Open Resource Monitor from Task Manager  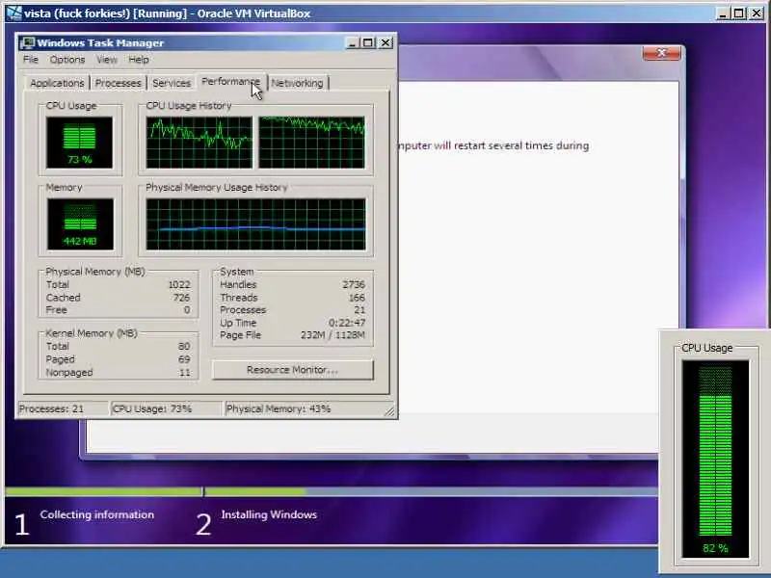(293, 370)
